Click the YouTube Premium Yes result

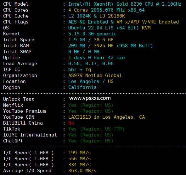91,111
